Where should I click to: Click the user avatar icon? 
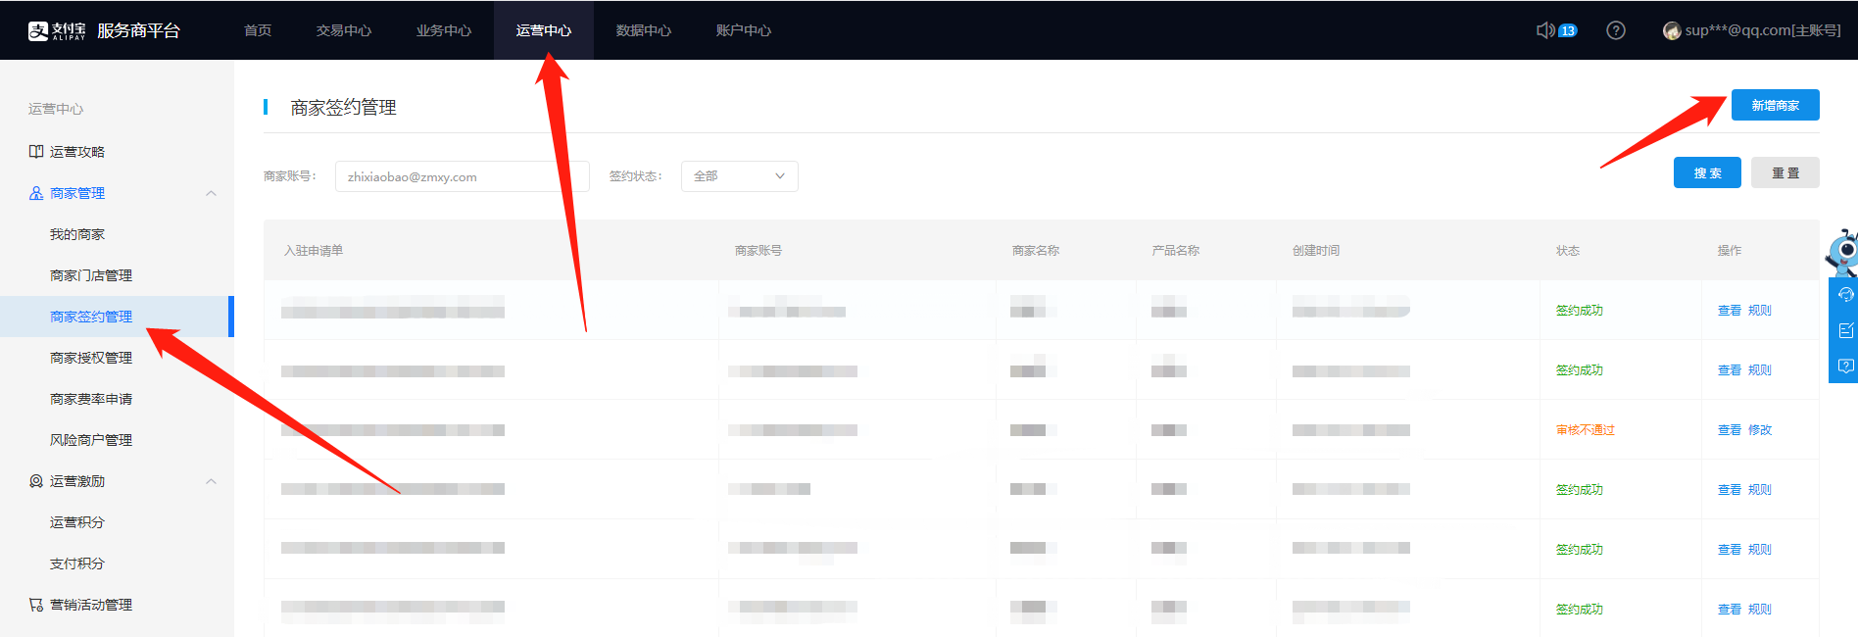click(1672, 31)
